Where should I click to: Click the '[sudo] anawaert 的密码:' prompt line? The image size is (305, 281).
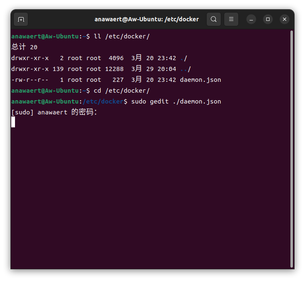click(54, 112)
